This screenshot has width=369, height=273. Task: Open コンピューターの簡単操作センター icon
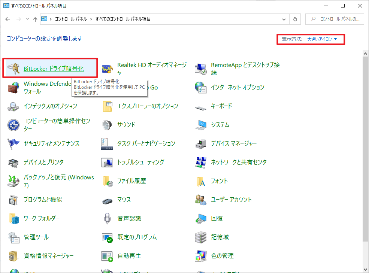pos(13,125)
